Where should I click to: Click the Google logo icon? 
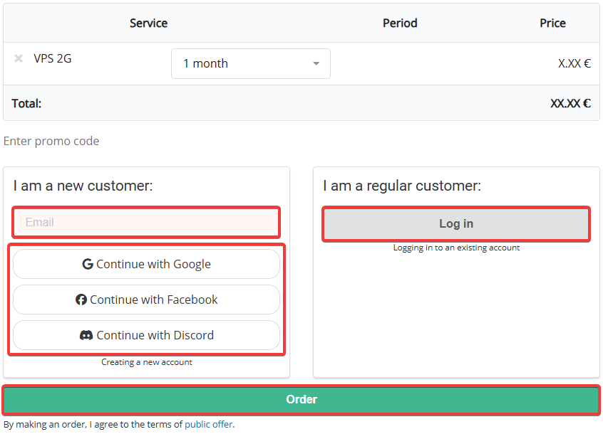click(x=88, y=264)
